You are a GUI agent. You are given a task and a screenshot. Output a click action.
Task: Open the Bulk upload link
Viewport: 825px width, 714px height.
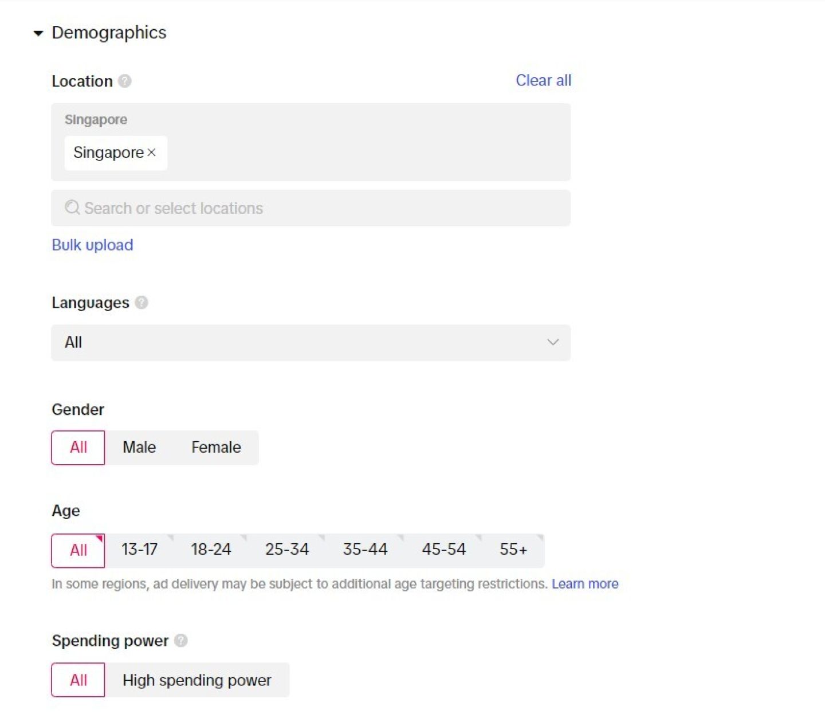92,245
